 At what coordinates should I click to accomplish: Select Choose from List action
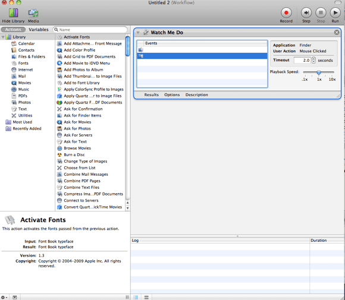click(x=90, y=168)
